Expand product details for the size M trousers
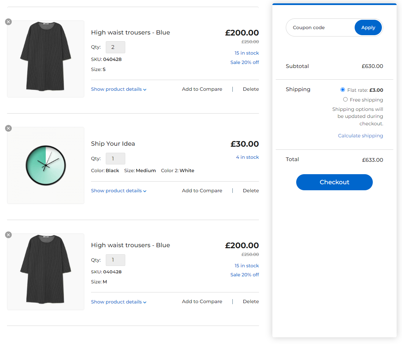402x344 pixels. (x=119, y=302)
